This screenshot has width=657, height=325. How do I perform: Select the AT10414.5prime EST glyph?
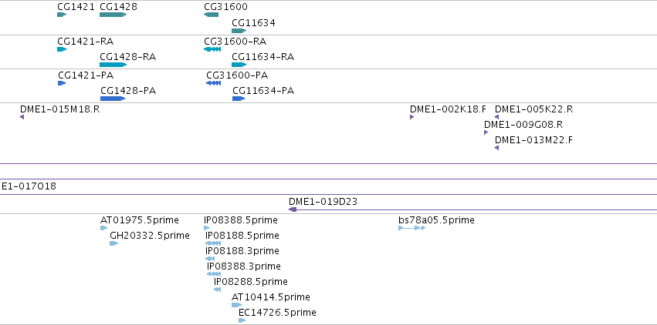(236, 305)
